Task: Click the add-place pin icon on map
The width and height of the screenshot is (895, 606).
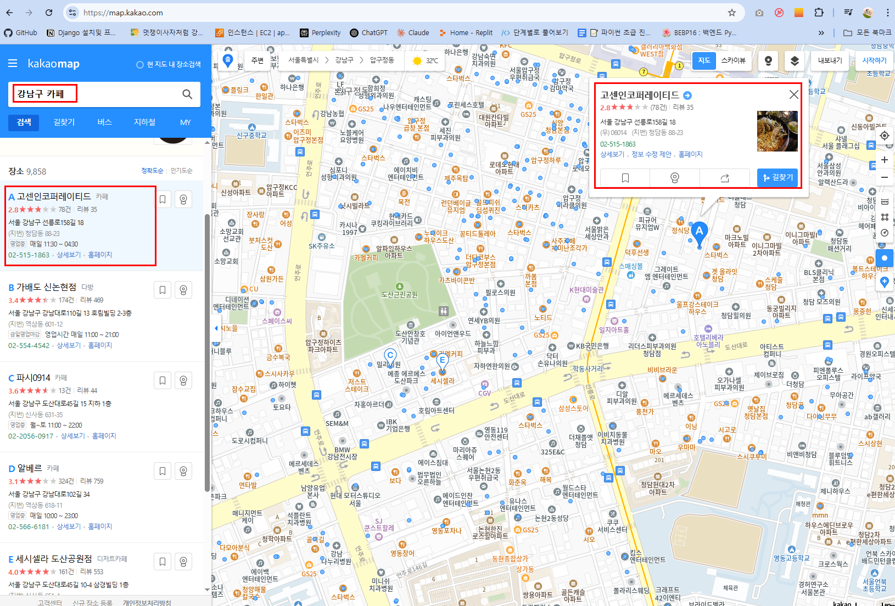Action: pos(884,282)
